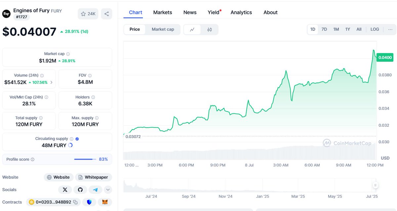
Task: Show Profile score info icon
Action: click(x=32, y=159)
